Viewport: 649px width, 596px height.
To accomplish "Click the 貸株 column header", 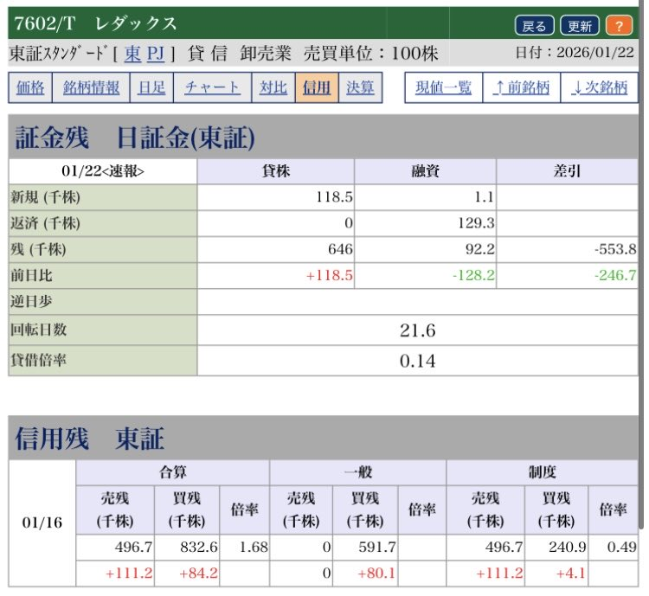I will [275, 171].
